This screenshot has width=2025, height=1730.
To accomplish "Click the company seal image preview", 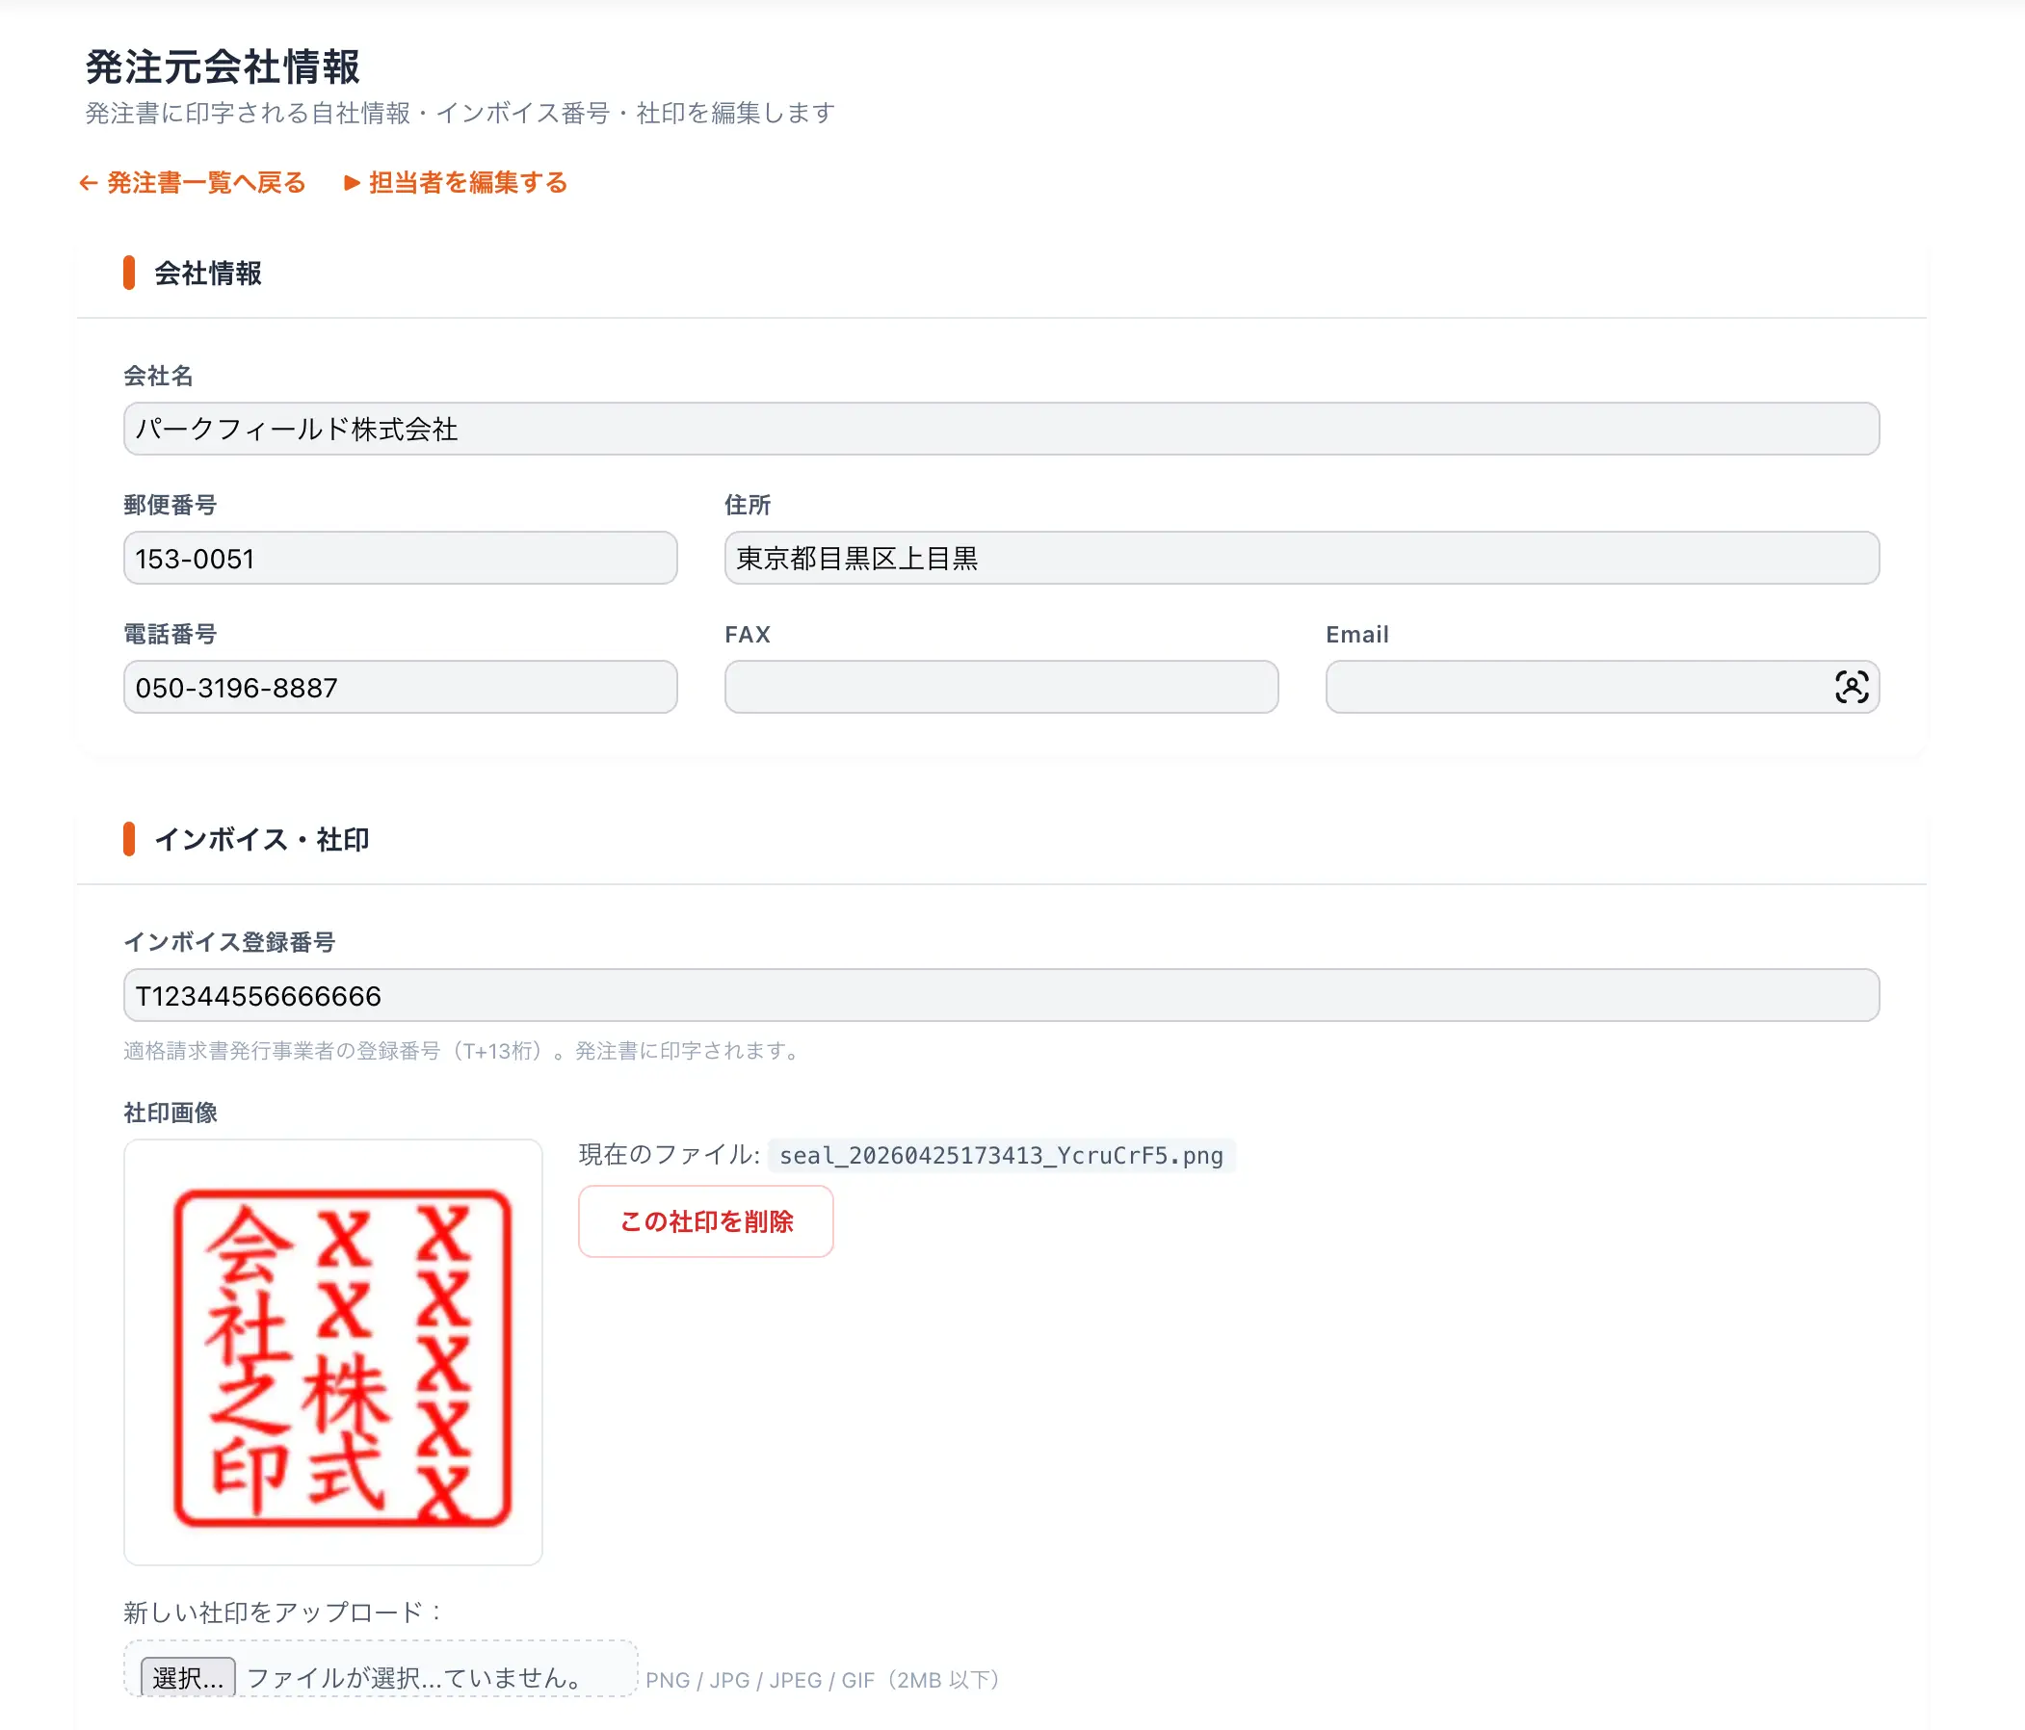I will pos(333,1351).
